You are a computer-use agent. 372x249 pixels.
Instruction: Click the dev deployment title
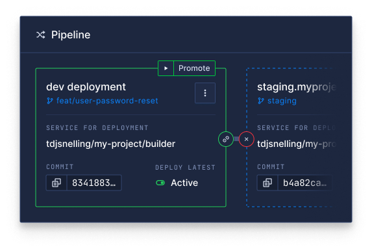coord(86,87)
